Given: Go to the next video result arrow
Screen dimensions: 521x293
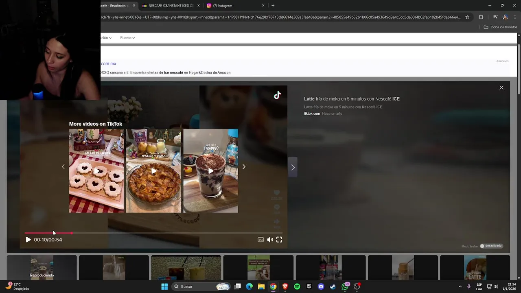Looking at the screenshot, I should (293, 167).
